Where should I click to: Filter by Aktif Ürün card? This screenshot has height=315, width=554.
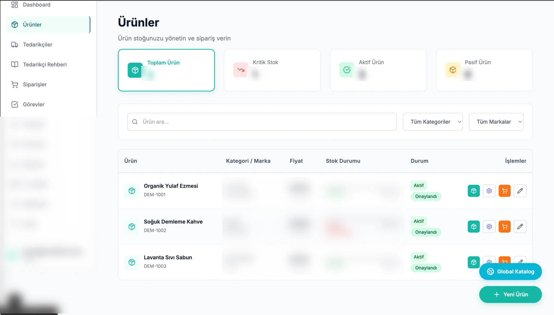click(x=378, y=70)
